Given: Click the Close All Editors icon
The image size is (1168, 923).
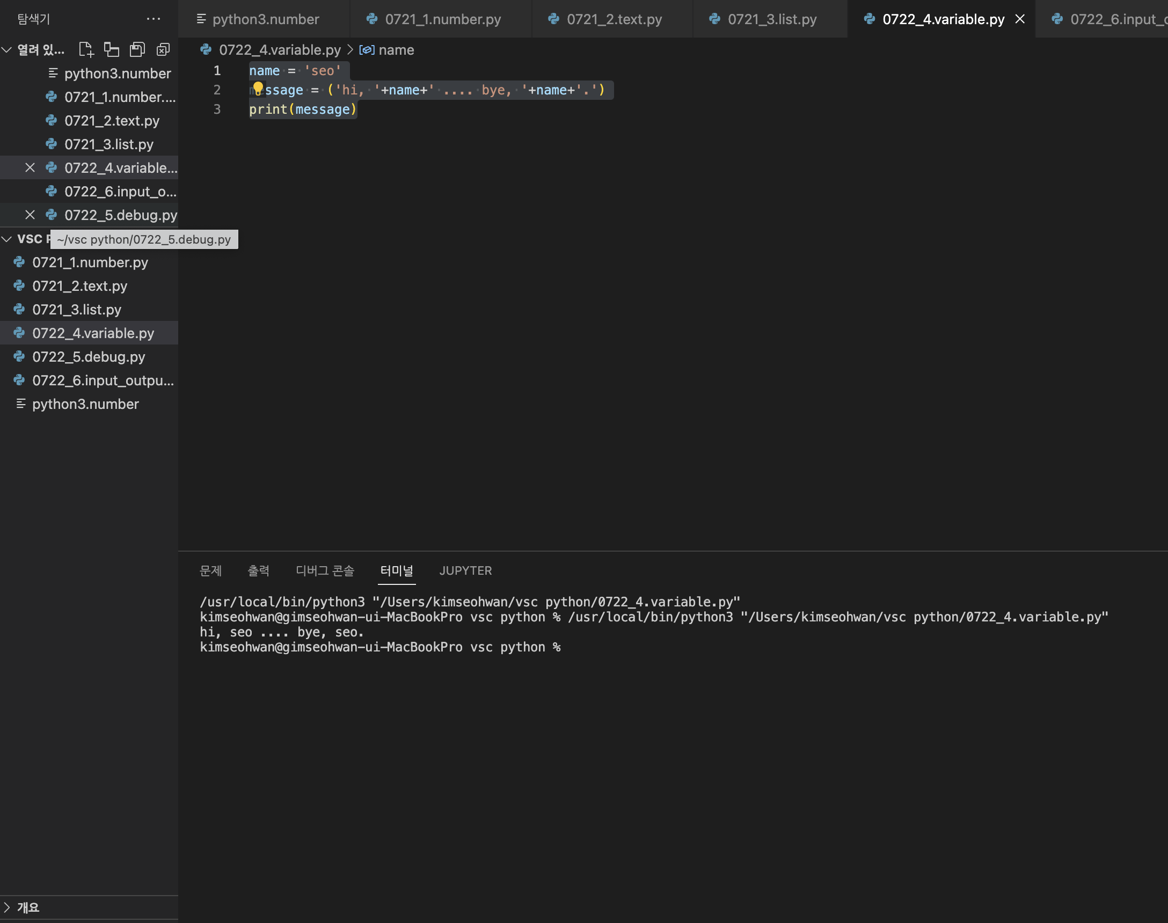Looking at the screenshot, I should (x=163, y=50).
